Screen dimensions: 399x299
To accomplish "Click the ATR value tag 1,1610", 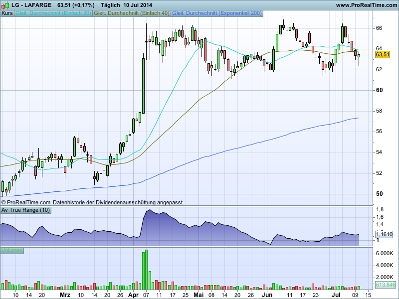I will [384, 234].
